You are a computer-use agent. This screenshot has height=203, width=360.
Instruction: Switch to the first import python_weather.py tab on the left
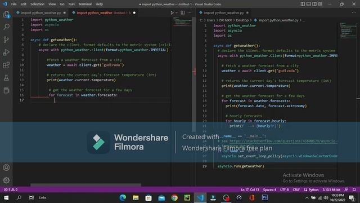point(41,13)
